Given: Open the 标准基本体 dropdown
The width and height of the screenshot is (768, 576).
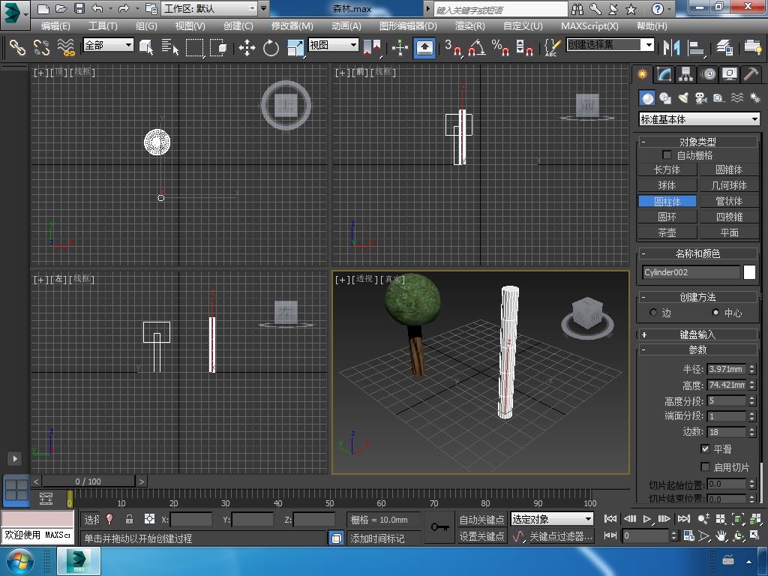Looking at the screenshot, I should click(699, 119).
